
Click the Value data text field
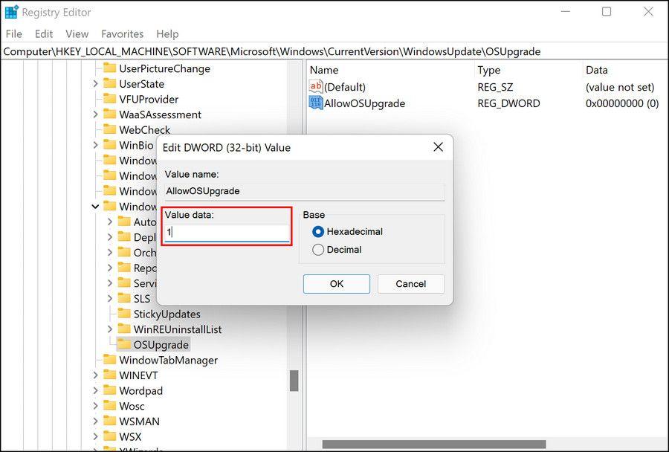(227, 232)
